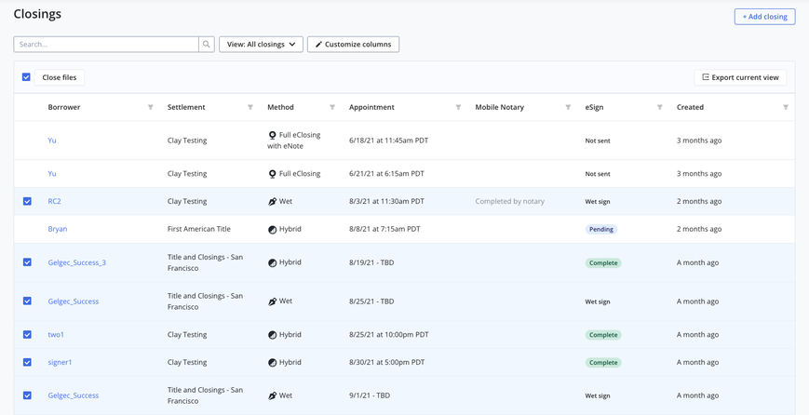The image size is (809, 415).
Task: Click Close files button
Action: 60,77
